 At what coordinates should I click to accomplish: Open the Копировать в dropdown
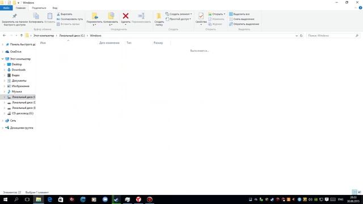[x=111, y=19]
